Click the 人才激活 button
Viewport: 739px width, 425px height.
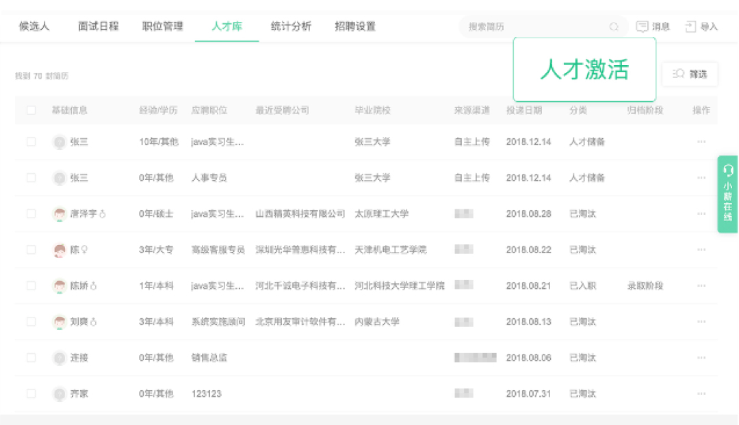point(584,70)
